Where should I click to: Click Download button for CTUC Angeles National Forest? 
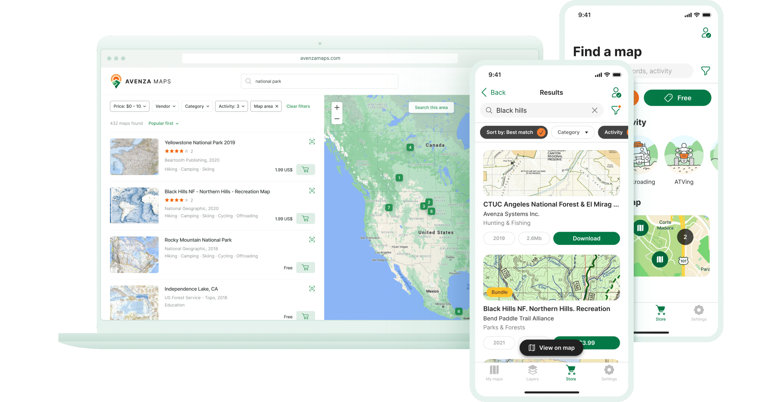click(x=586, y=238)
